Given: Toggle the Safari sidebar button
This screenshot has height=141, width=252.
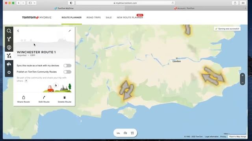Looking at the screenshot, I should tap(30, 3).
